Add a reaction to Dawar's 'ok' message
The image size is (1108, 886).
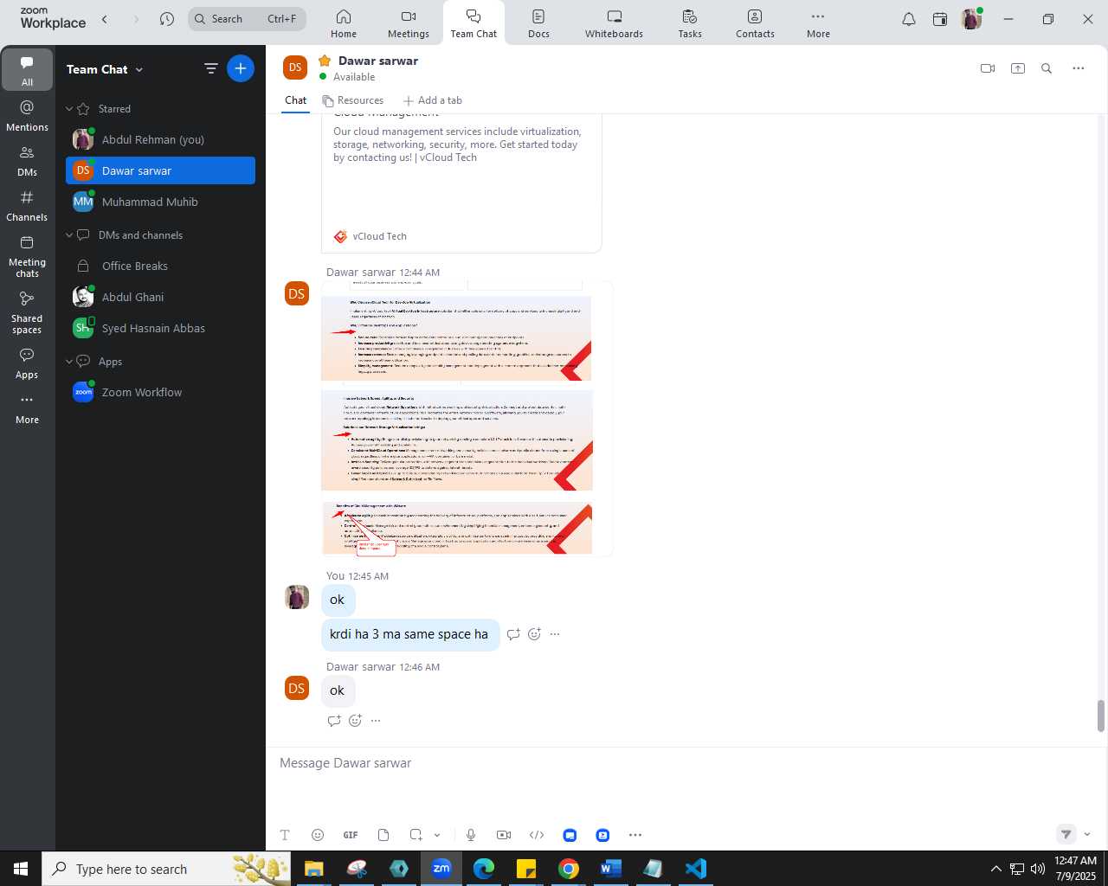tap(355, 721)
